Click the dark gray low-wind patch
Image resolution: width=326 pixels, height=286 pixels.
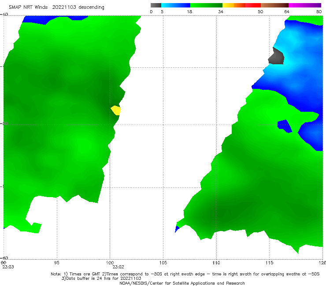[276, 56]
